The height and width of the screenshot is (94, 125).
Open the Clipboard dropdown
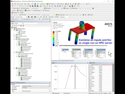(19, 13)
